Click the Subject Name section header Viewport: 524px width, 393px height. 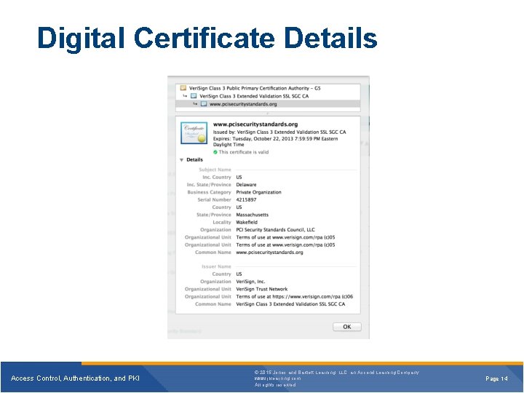click(x=215, y=170)
